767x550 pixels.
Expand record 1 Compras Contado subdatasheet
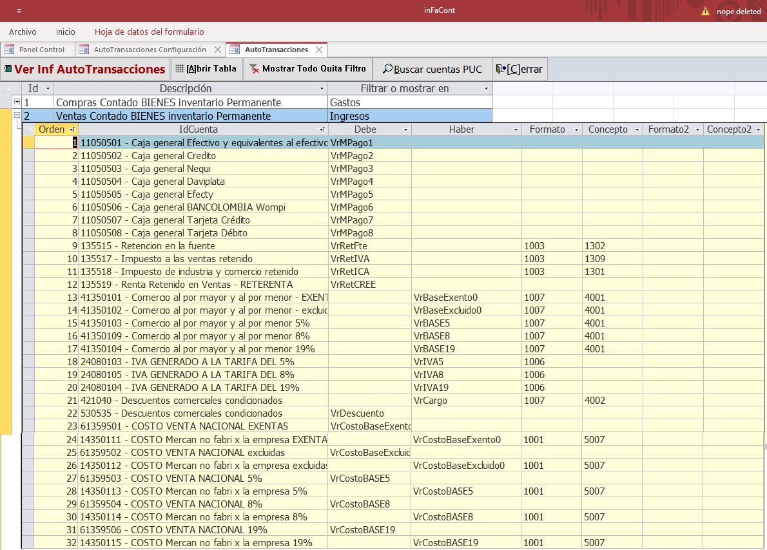(x=17, y=102)
